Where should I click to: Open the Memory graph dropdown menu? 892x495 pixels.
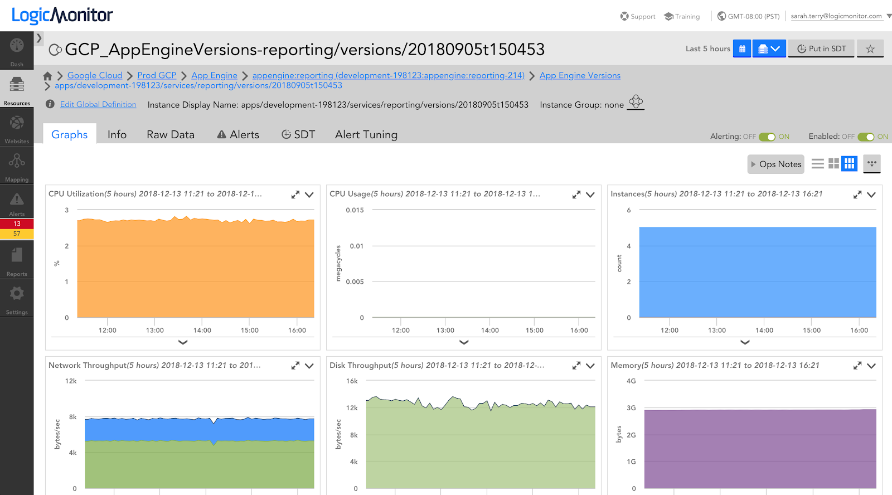click(x=871, y=366)
